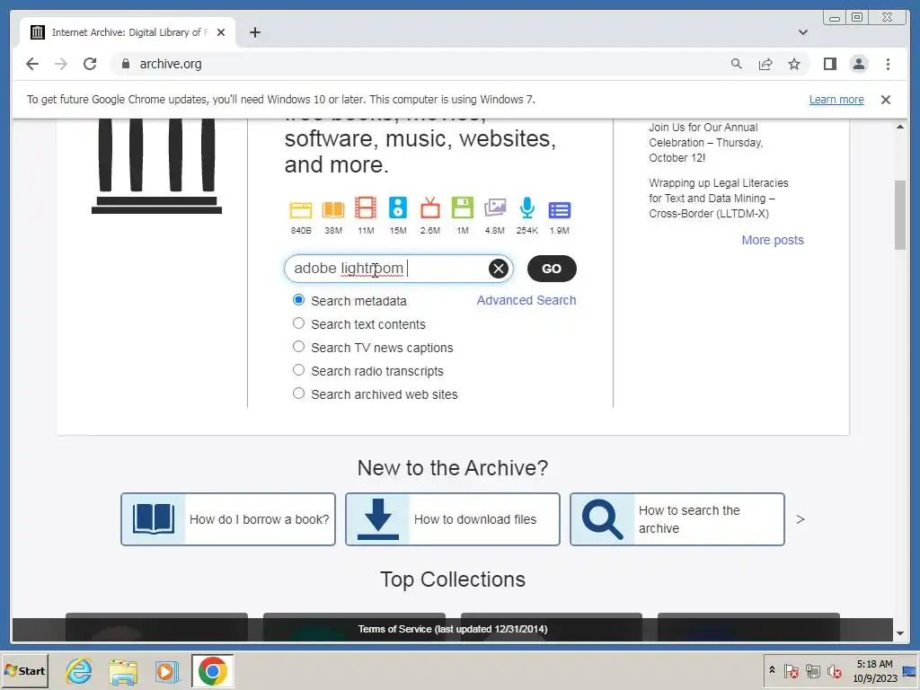Clear the search box with X icon
Image resolution: width=920 pixels, height=690 pixels.
tap(498, 269)
